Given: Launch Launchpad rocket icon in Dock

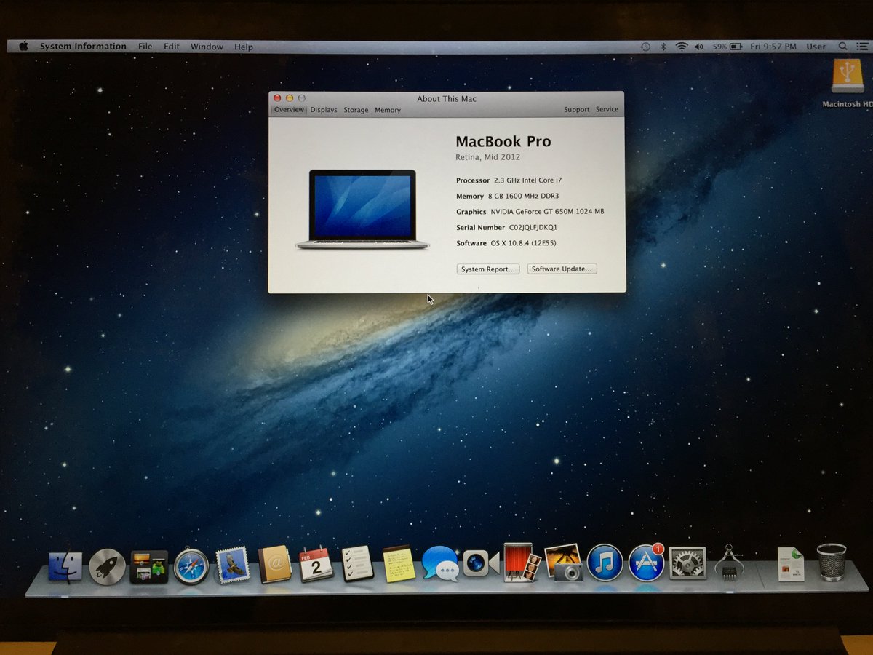Looking at the screenshot, I should (107, 567).
